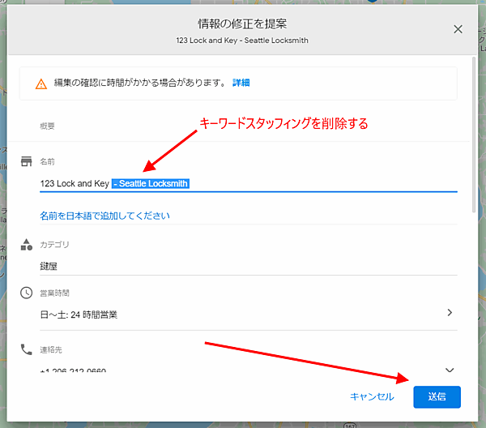Screen dimensions: 486x428
Task: Expand contact section with down chevron
Action: tap(450, 370)
